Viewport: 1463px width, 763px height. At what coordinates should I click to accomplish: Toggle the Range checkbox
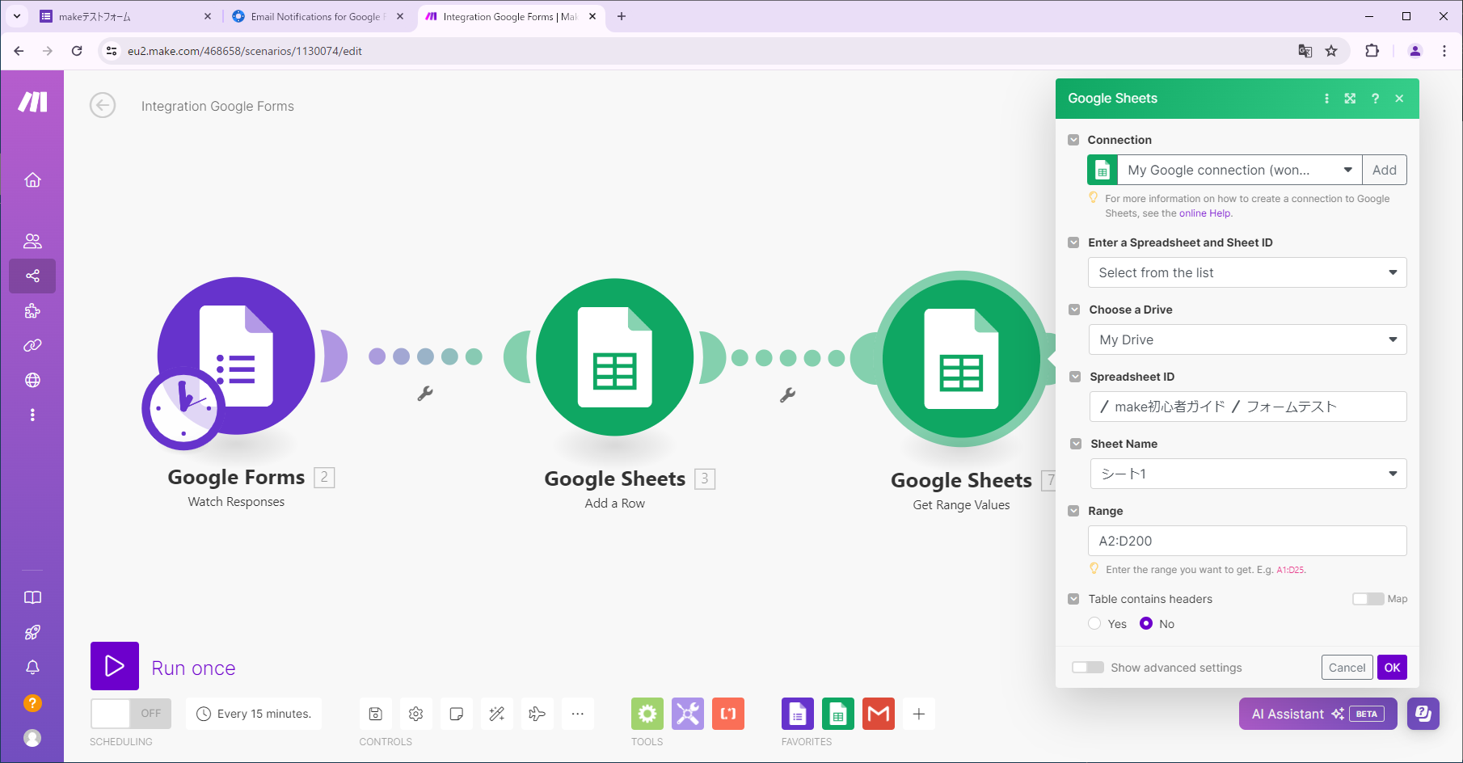click(x=1073, y=511)
